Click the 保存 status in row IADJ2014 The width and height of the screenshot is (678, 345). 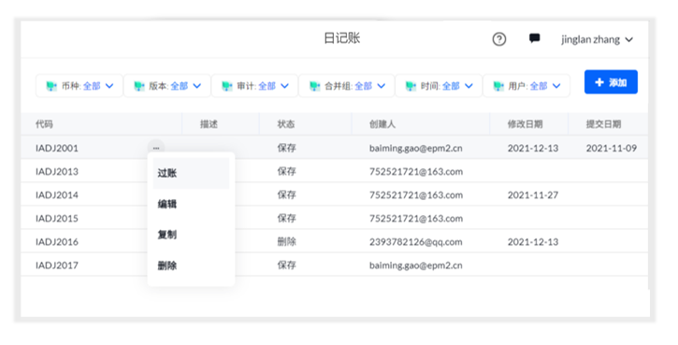287,195
